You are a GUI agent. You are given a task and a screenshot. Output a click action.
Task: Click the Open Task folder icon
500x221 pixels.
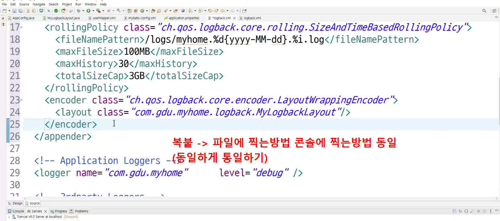click(159, 11)
